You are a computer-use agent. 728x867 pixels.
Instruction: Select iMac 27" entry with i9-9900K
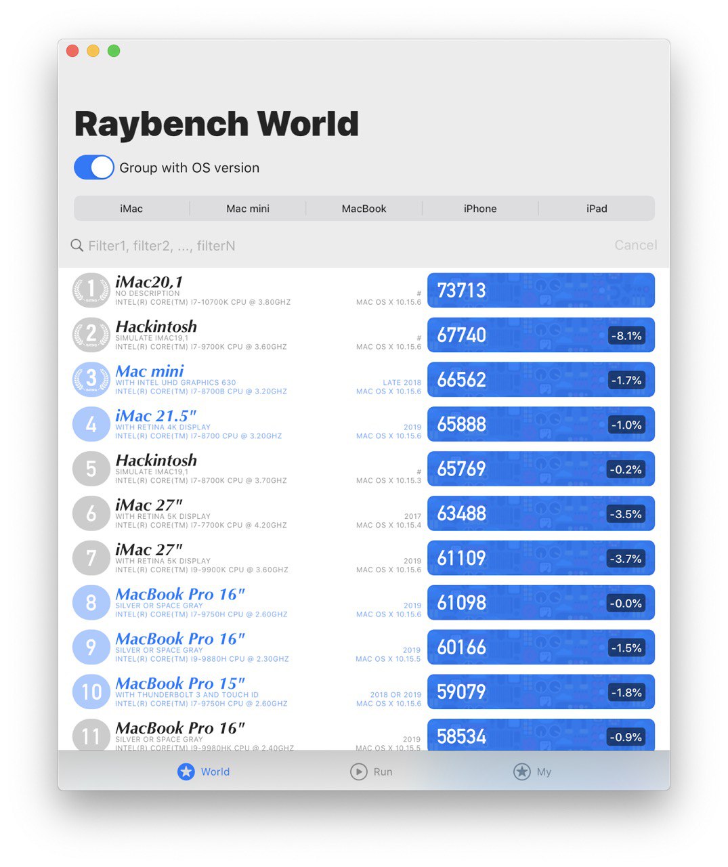click(149, 549)
